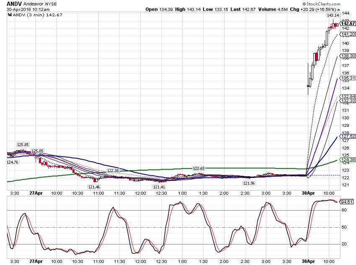Screen dimensions: 356x265
Task: Click the 121.41 low callout
Action: coord(159,187)
